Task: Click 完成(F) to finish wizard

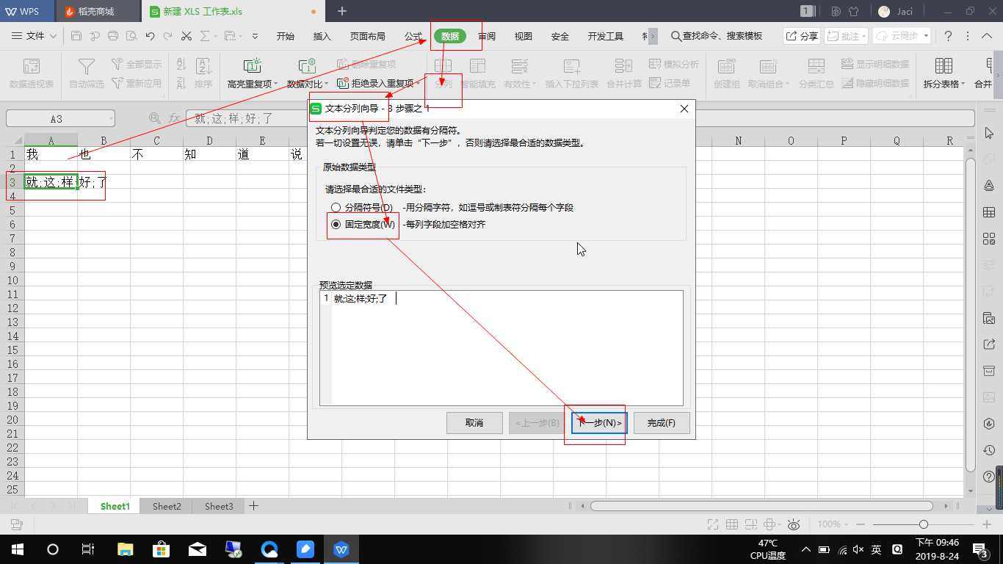Action: (661, 423)
